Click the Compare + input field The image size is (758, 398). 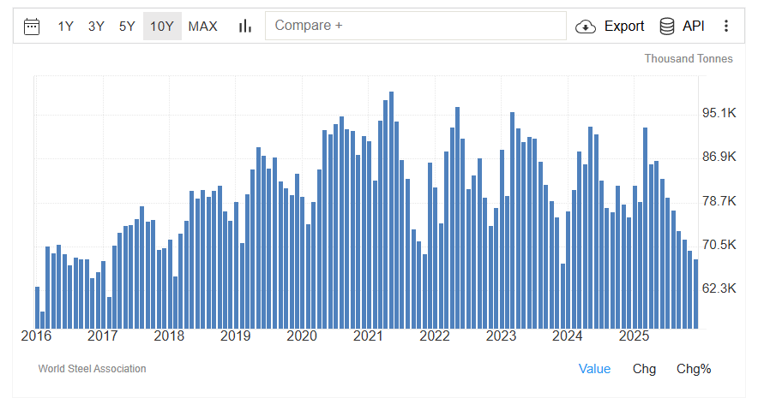click(x=416, y=26)
